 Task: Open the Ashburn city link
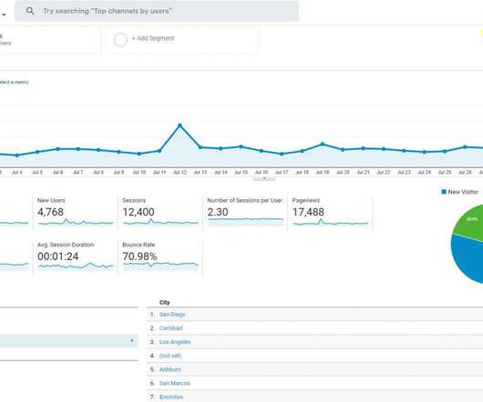170,369
